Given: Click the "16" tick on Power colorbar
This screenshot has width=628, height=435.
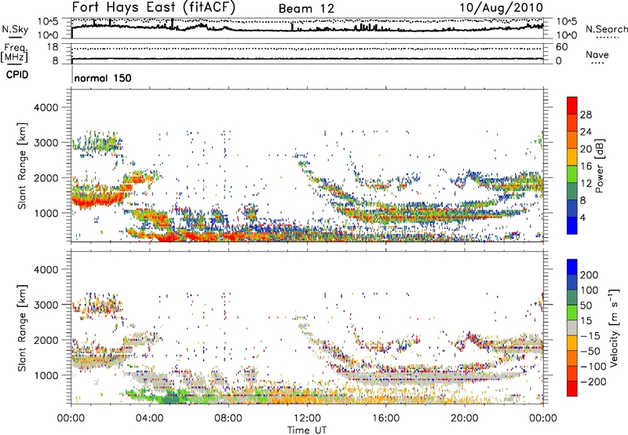Looking at the screenshot, I should [586, 166].
